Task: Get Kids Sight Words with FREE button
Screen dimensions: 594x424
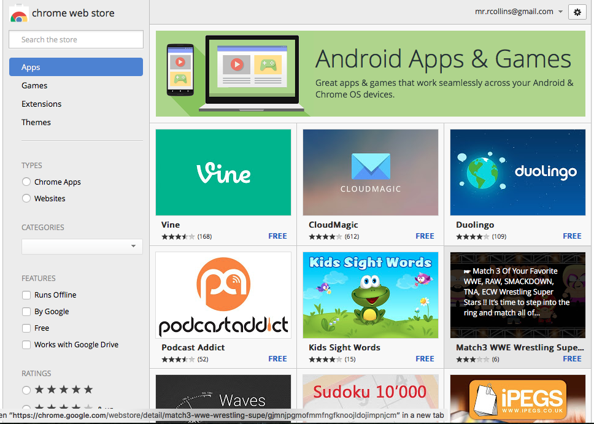Action: [x=425, y=359]
